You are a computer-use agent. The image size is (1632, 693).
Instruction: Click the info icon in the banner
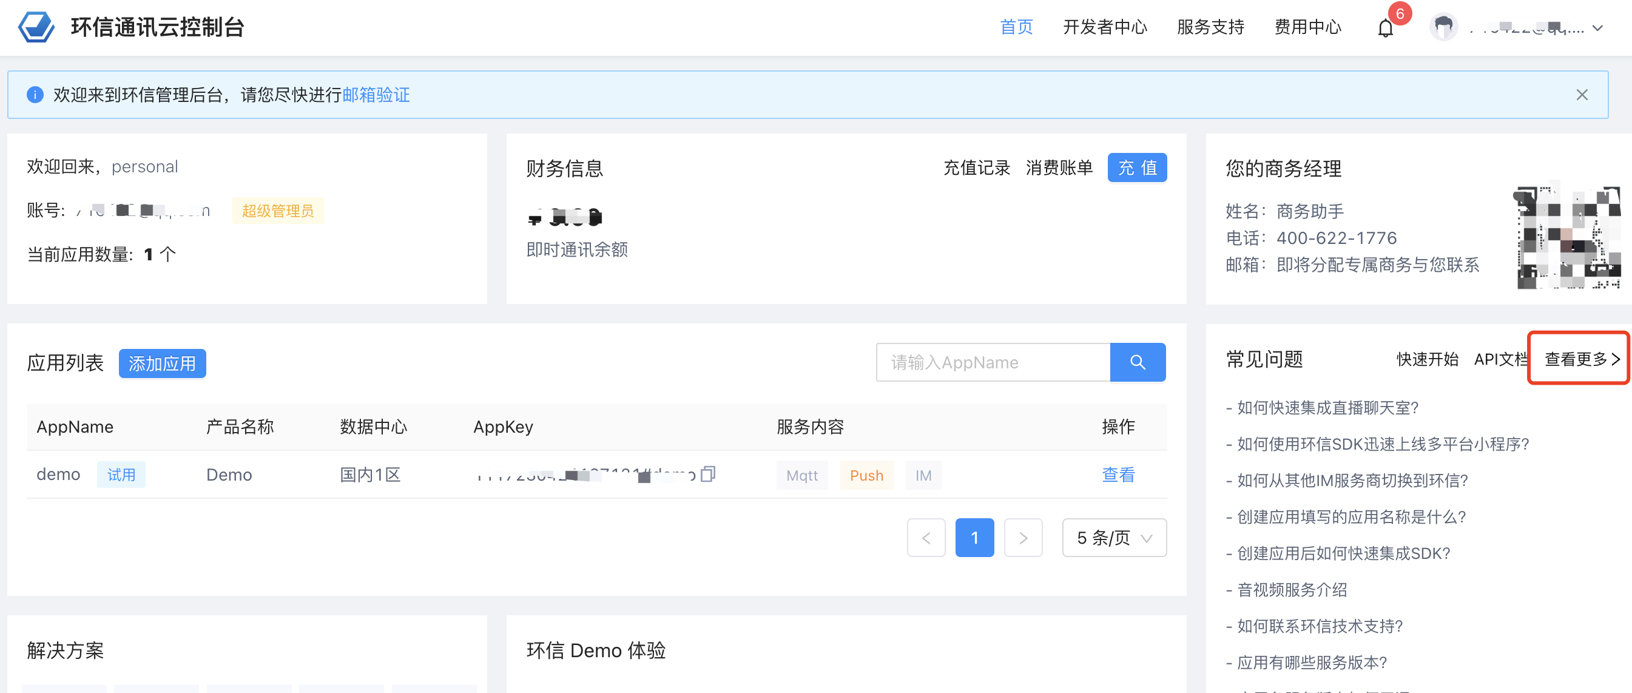tap(35, 95)
